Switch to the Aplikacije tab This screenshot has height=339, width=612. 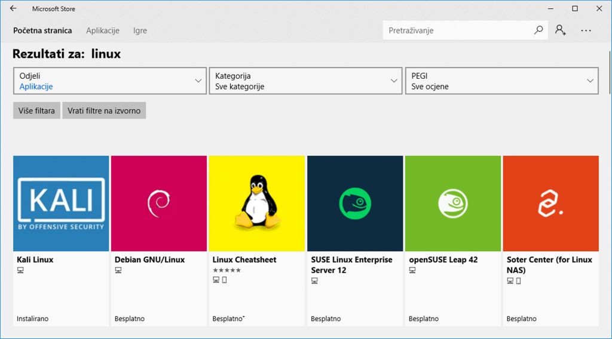tap(103, 30)
